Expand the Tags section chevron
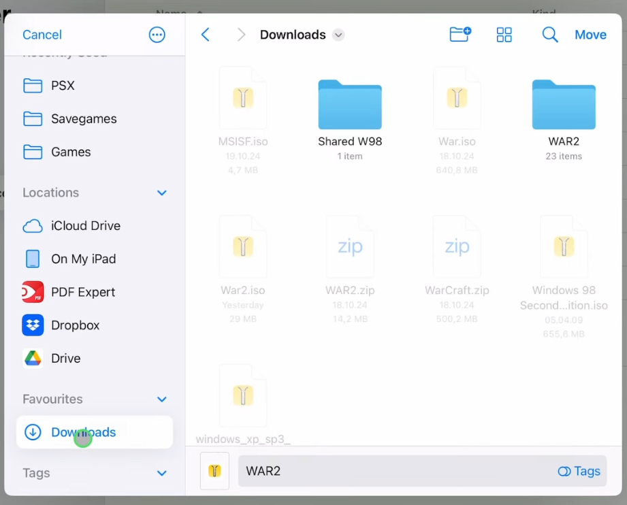Screen dimensions: 627x505 click(161, 473)
